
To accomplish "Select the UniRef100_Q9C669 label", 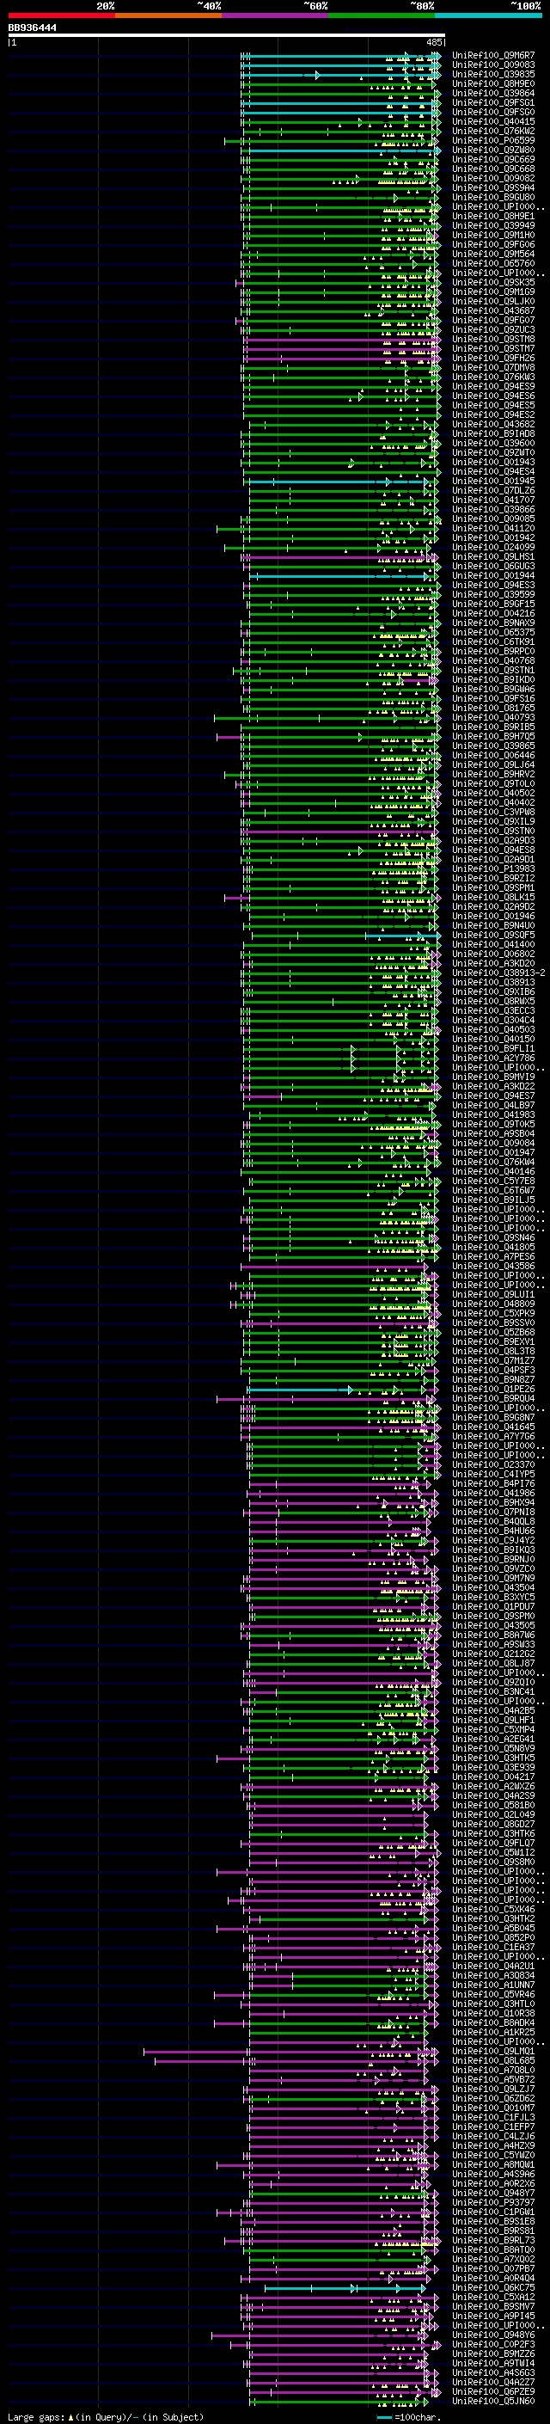I will (493, 159).
